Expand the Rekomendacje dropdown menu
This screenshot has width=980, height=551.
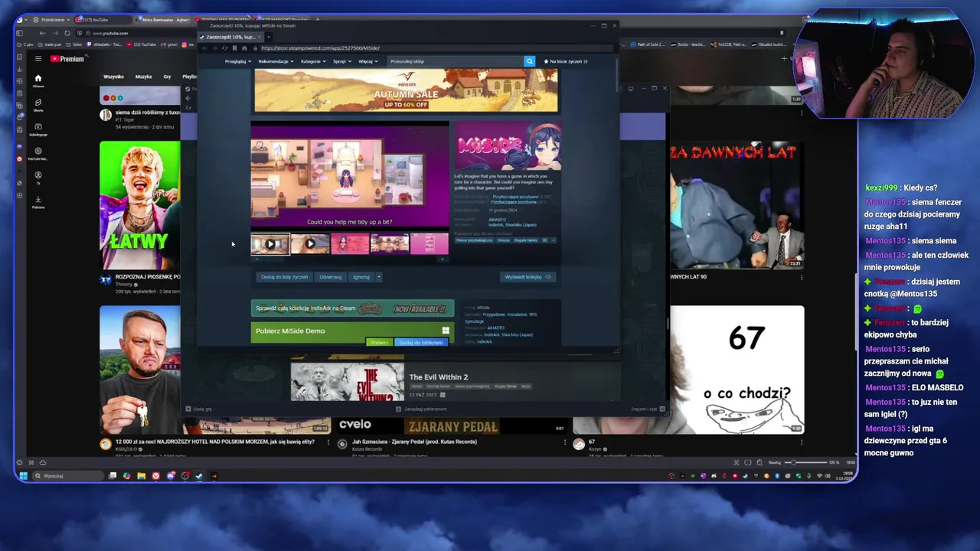coord(276,61)
